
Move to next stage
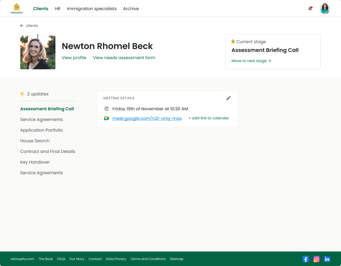point(251,61)
